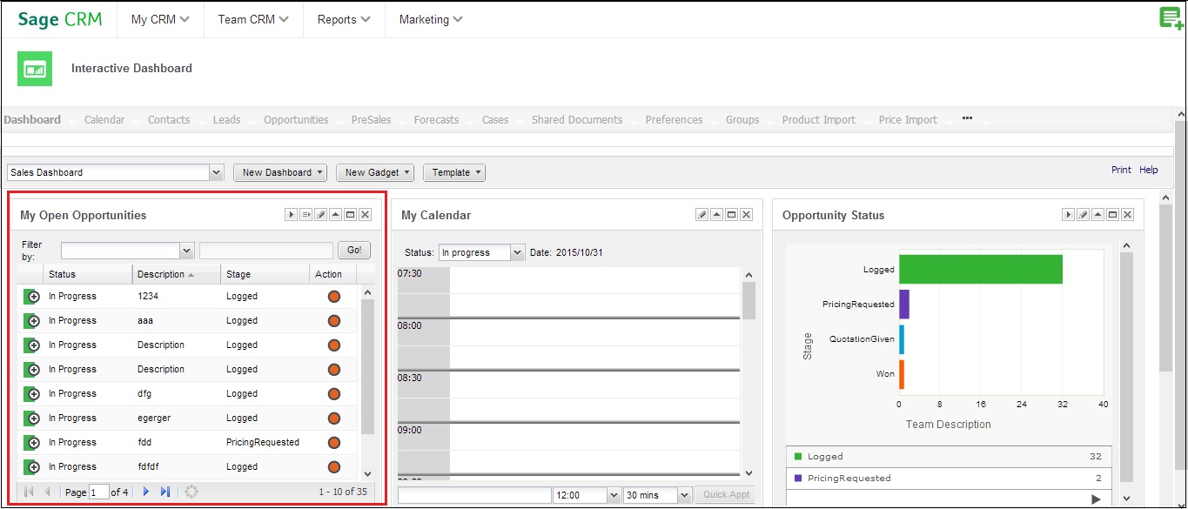Refresh the opportunities list
The width and height of the screenshot is (1188, 509).
click(x=191, y=492)
